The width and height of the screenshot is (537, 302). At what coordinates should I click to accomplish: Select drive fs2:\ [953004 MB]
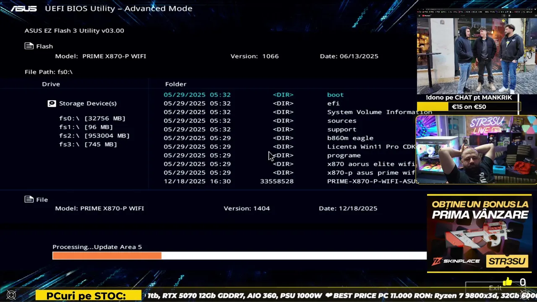94,135
